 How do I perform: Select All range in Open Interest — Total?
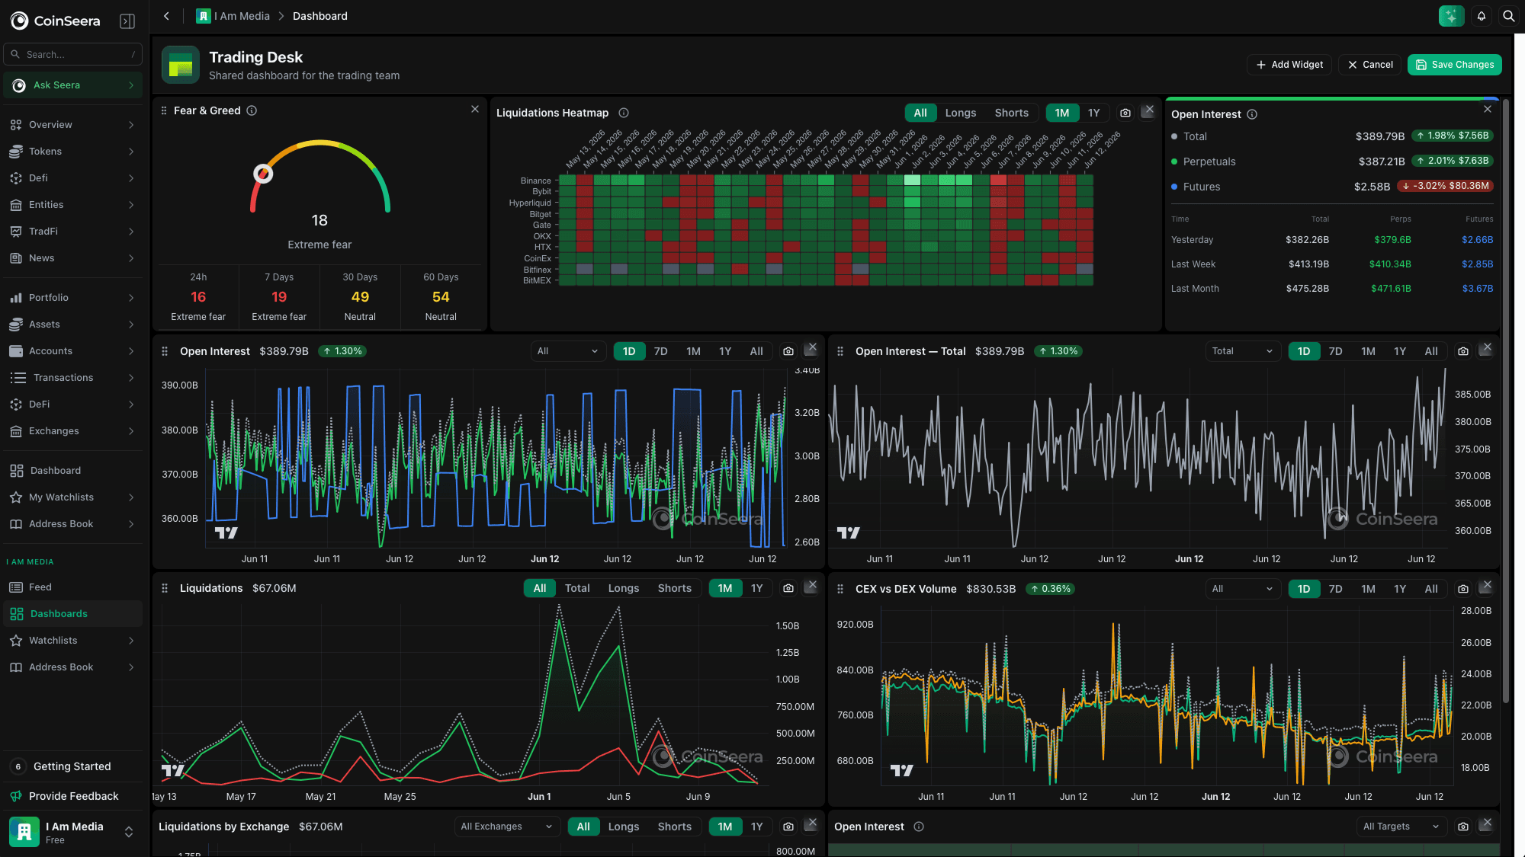click(1431, 351)
